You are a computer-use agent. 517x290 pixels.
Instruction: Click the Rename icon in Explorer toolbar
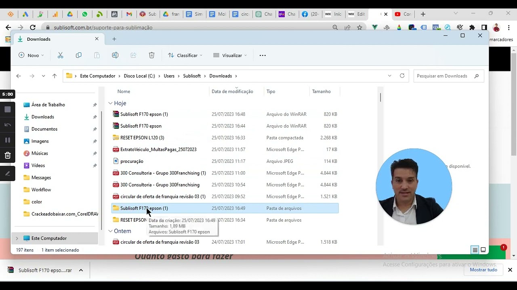pyautogui.click(x=115, y=55)
